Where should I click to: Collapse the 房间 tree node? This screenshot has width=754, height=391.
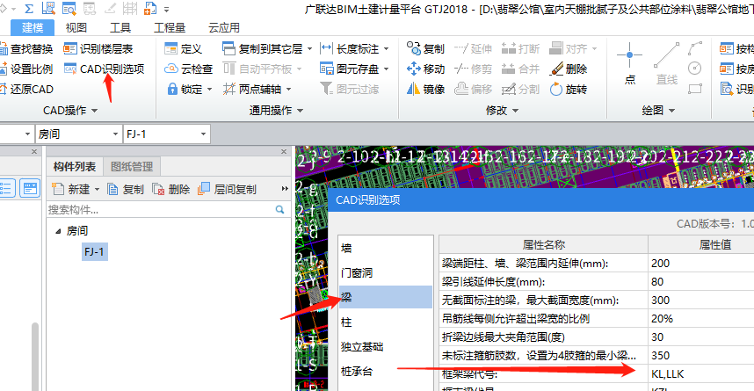pyautogui.click(x=58, y=231)
